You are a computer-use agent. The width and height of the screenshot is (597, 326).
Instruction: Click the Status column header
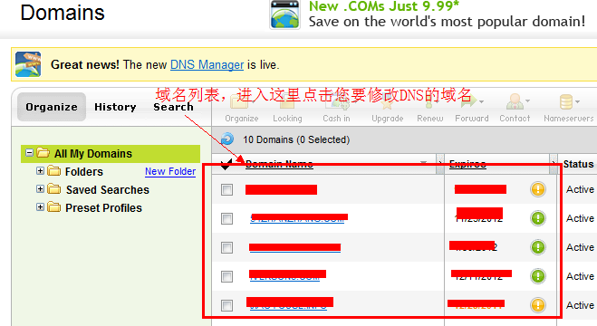[578, 164]
